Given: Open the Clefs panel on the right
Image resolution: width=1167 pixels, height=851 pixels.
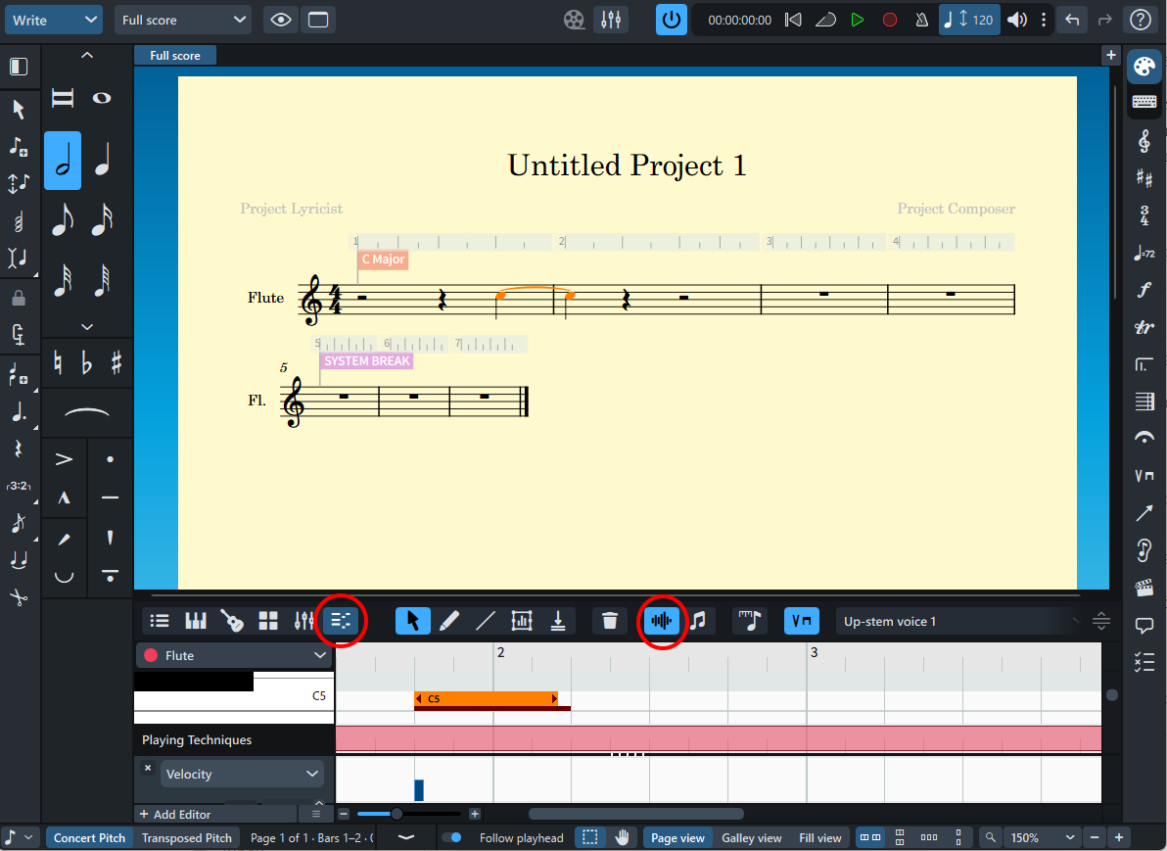Looking at the screenshot, I should 1144,141.
